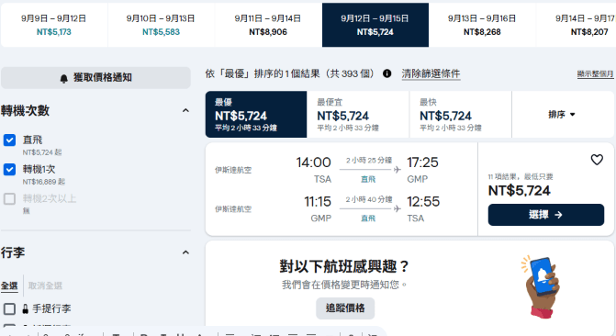Select the 9月11日 – 9月14日 NT$8,906 tab

click(x=268, y=25)
